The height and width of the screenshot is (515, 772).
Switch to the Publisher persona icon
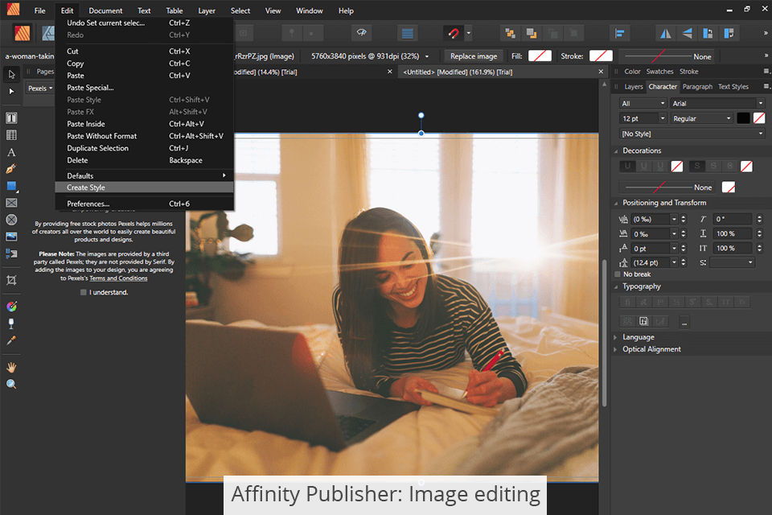click(x=23, y=33)
